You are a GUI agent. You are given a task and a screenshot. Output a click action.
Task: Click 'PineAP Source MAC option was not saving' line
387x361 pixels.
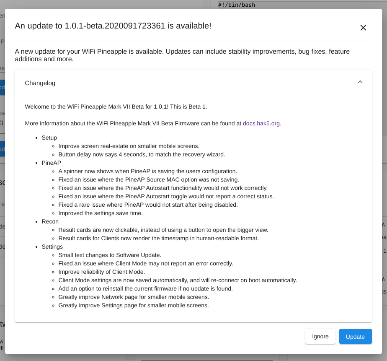coord(149,179)
